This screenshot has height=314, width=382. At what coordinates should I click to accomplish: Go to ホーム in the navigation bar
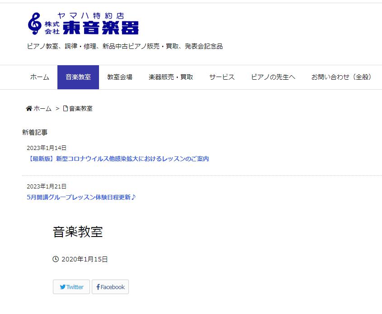[40, 77]
